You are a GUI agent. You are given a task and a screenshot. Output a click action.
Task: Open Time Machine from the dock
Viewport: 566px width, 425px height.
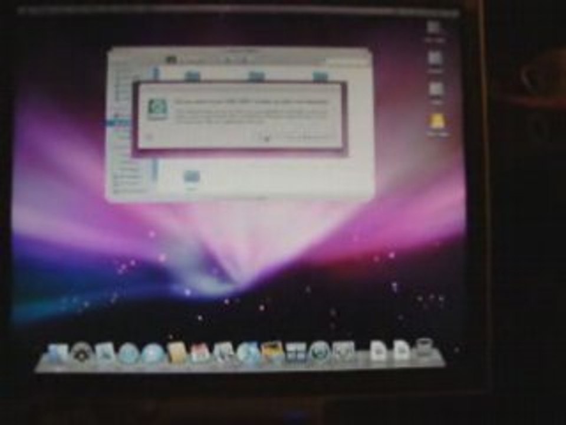[x=320, y=352]
